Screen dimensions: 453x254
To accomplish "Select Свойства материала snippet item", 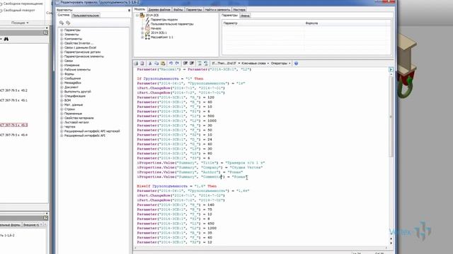I will click(79, 118).
